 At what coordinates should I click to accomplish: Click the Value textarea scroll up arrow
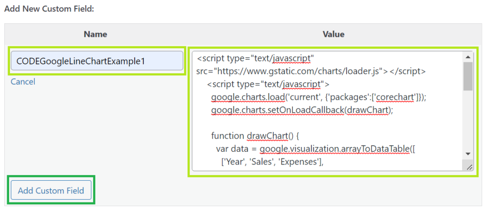[468, 57]
